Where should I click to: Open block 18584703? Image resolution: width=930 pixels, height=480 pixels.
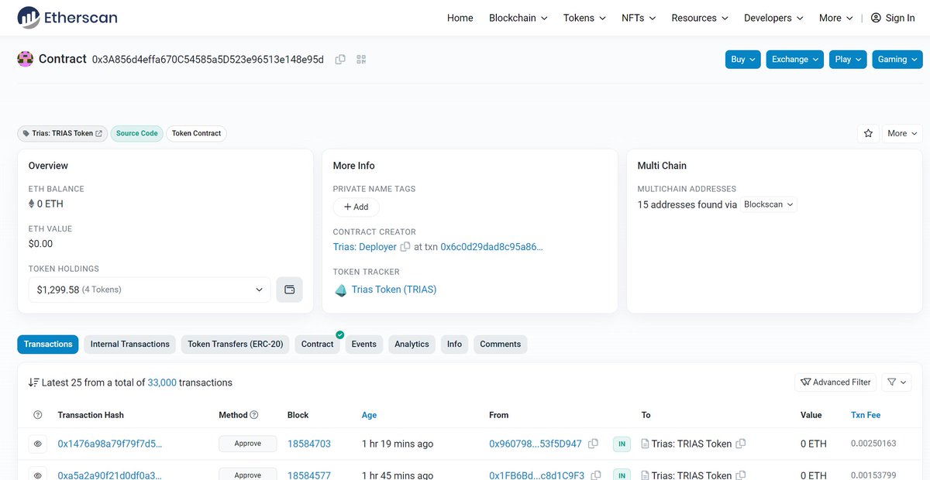click(x=309, y=444)
